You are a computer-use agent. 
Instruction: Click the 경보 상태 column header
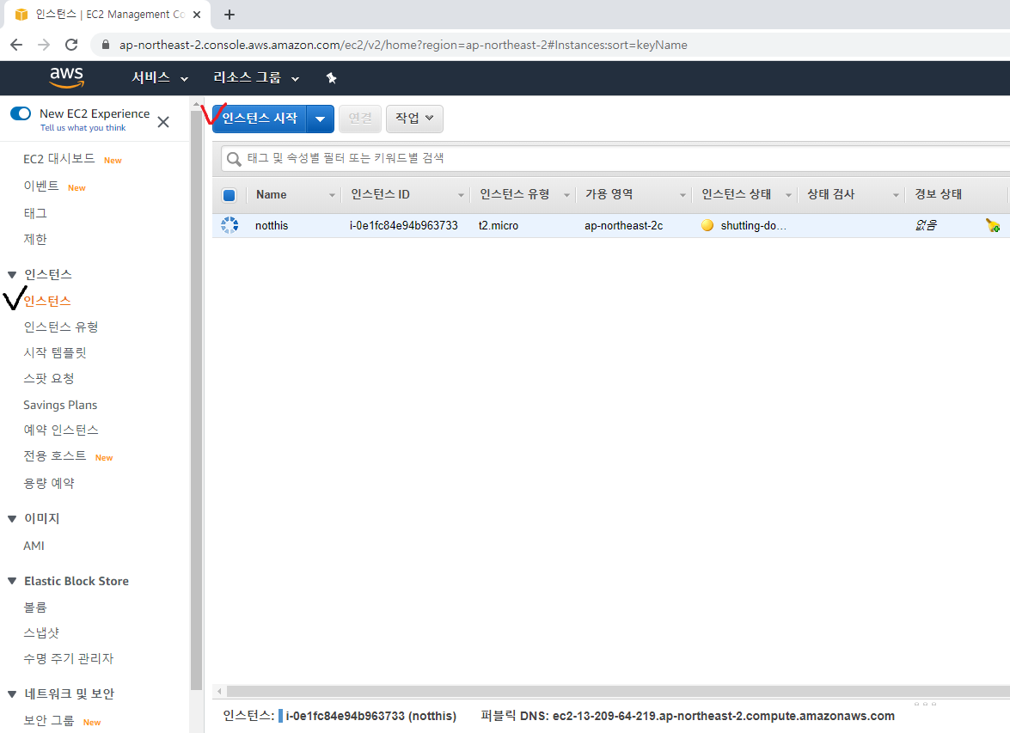tap(939, 194)
